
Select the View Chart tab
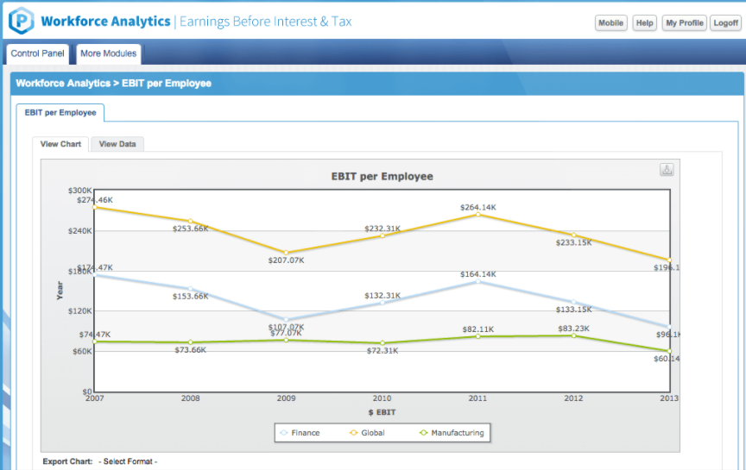pos(60,144)
